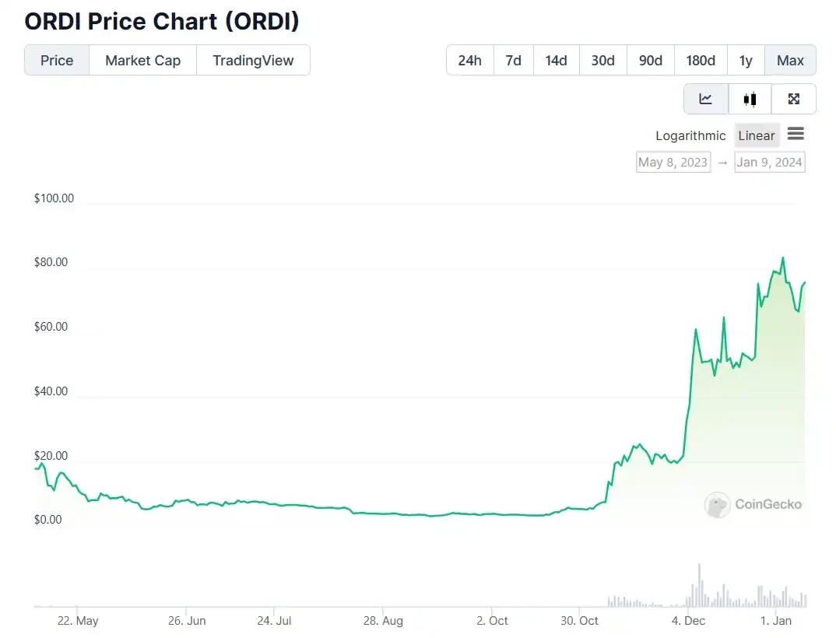Open the TradingView tab
This screenshot has width=836, height=638.
point(253,60)
